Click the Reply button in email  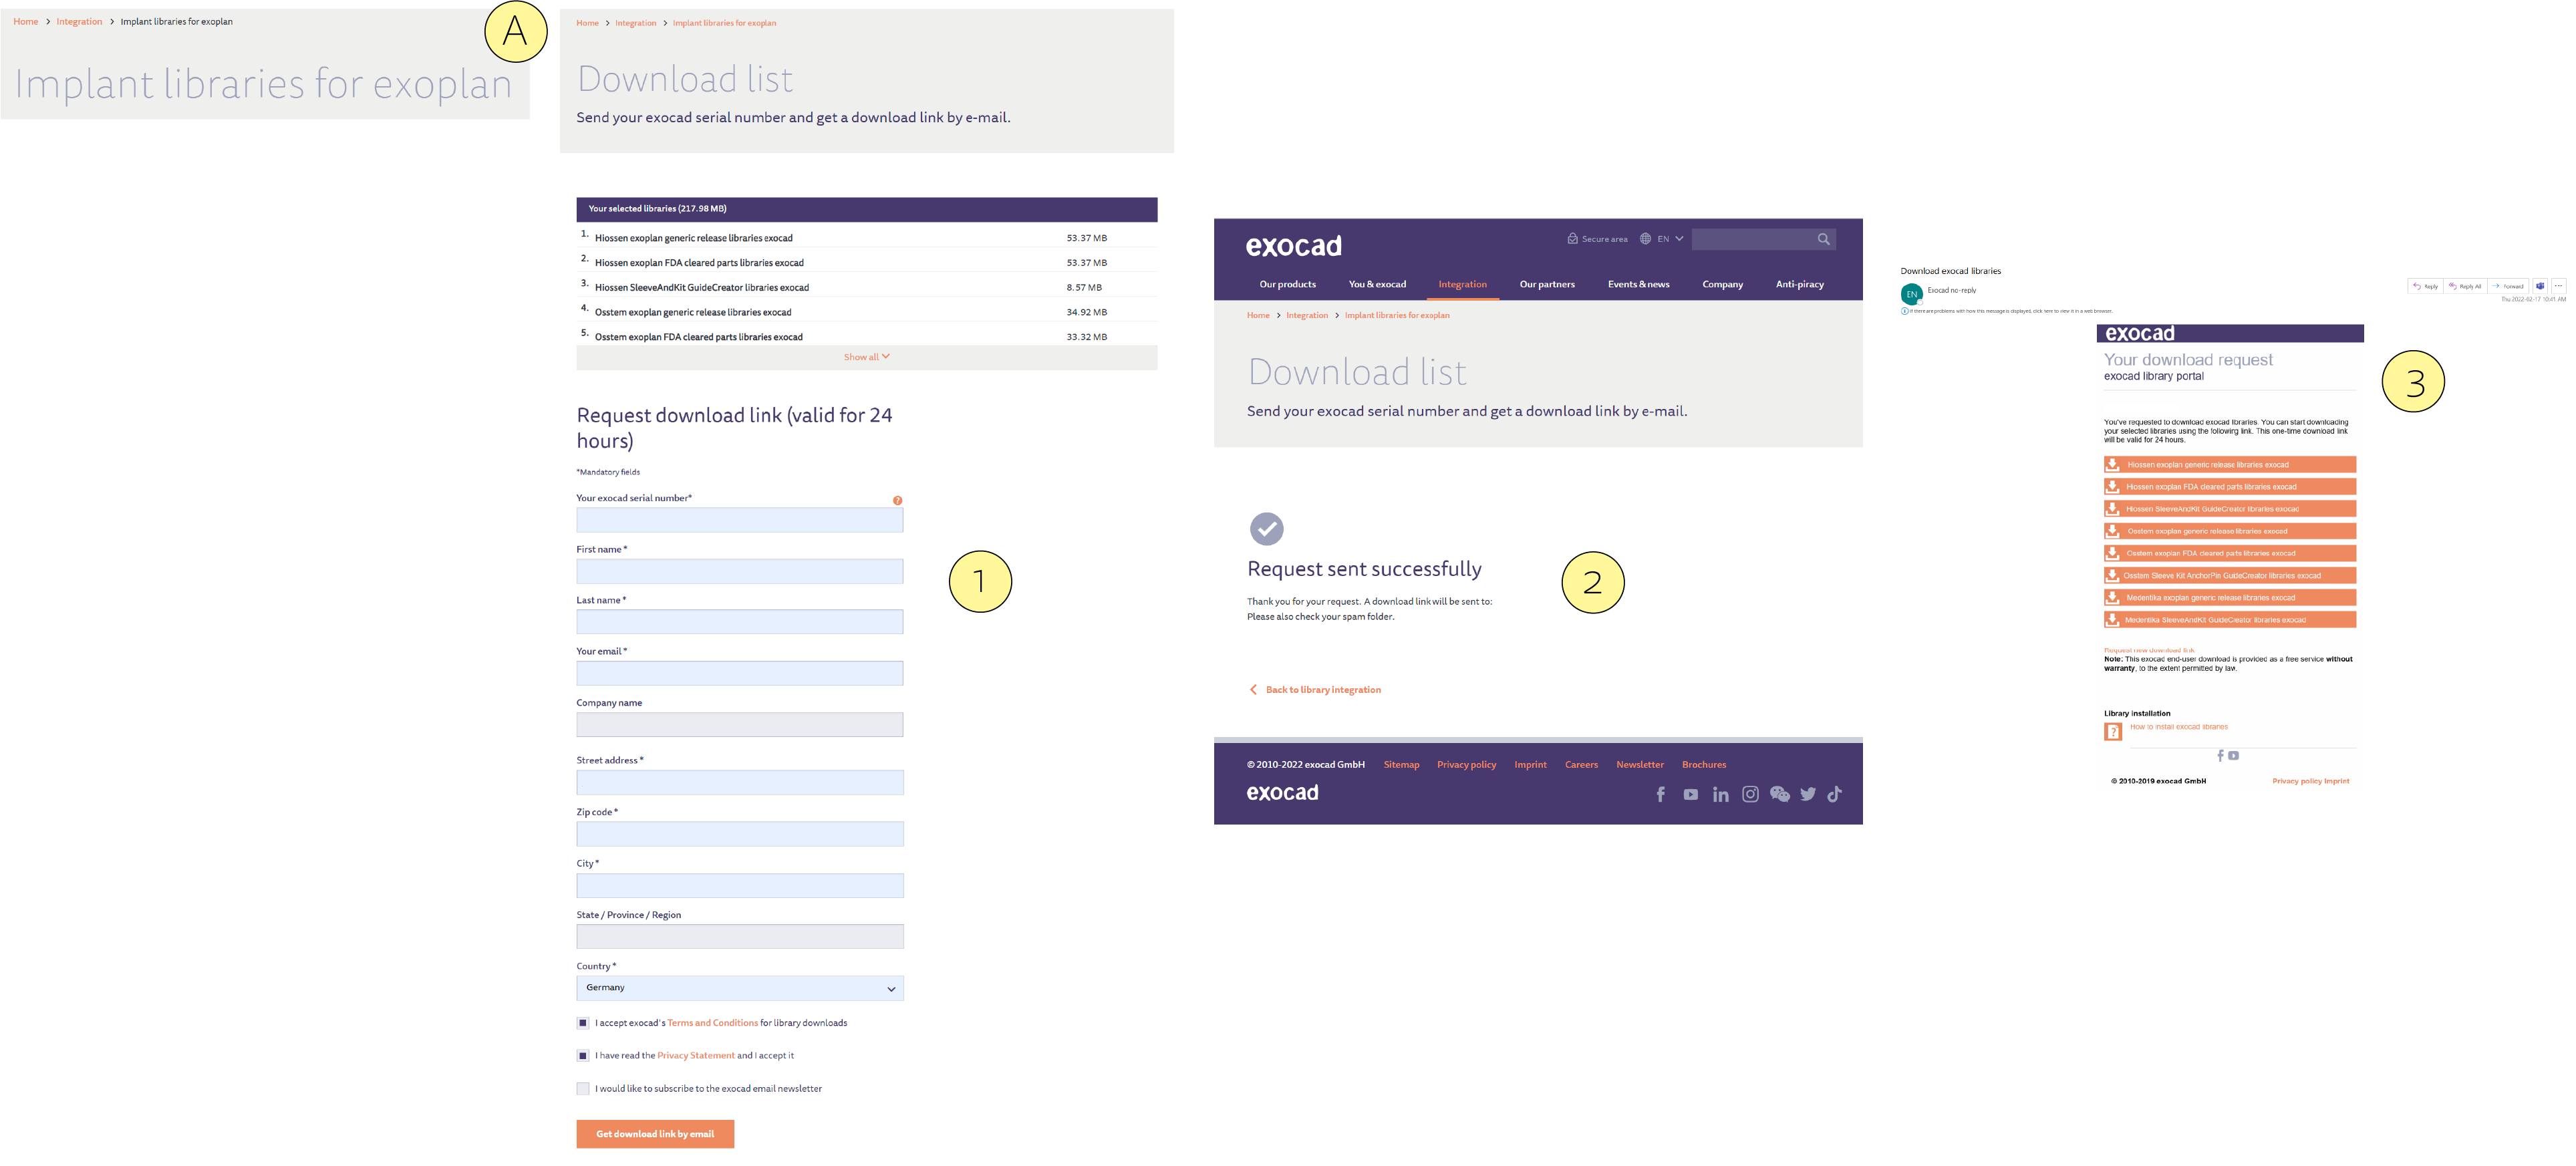[x=2425, y=286]
